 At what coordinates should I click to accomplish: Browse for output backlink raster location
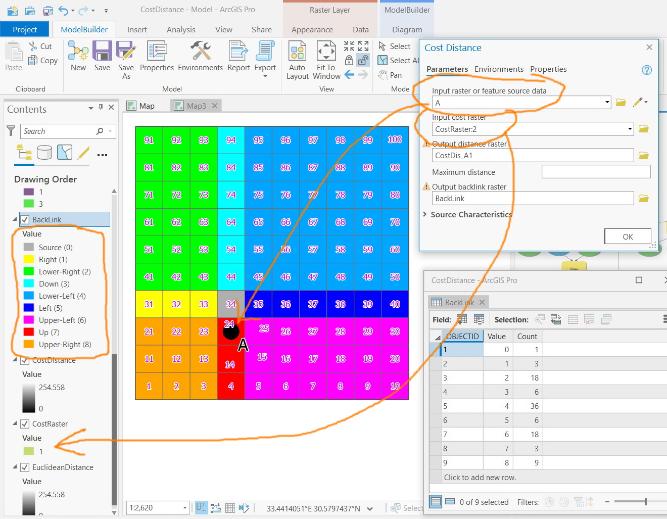pyautogui.click(x=643, y=198)
